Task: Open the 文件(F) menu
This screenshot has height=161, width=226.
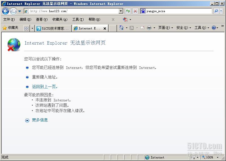Action: 9,19
